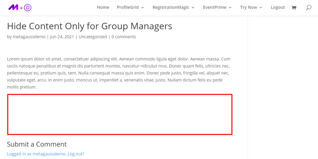Expand the EventPrime dropdown chevron
The image size is (318, 159).
click(230, 8)
